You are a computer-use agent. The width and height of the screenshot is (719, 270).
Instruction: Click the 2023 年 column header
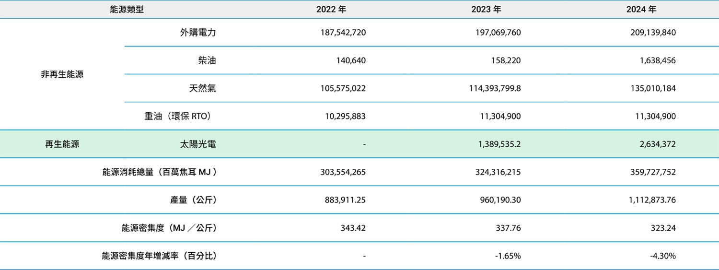pyautogui.click(x=487, y=10)
